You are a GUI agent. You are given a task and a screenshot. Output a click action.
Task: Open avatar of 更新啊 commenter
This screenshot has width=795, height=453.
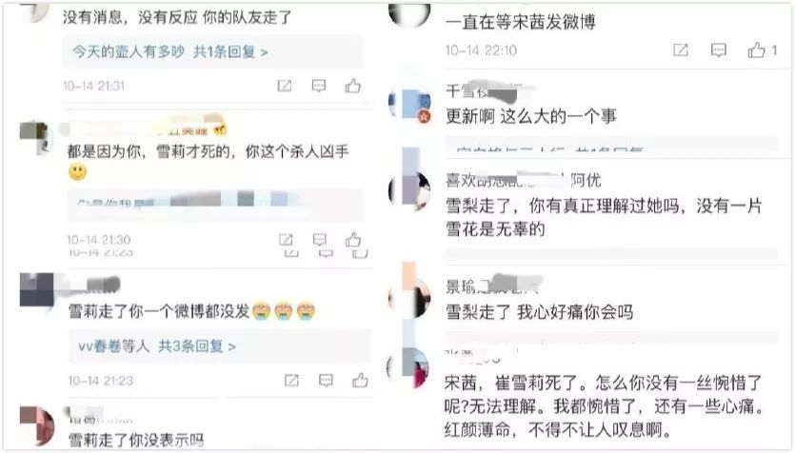click(409, 104)
